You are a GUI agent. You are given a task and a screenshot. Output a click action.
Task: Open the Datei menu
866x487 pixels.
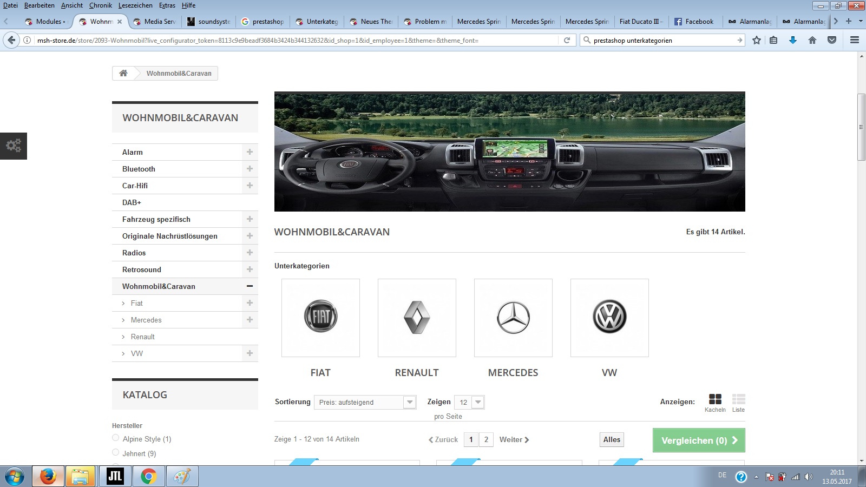pyautogui.click(x=10, y=5)
